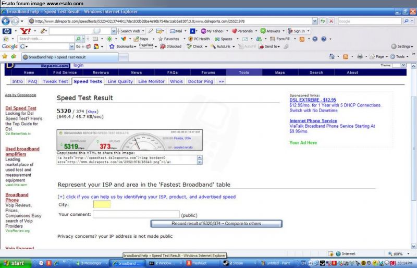Open the Find Service navigation item

coord(65,72)
